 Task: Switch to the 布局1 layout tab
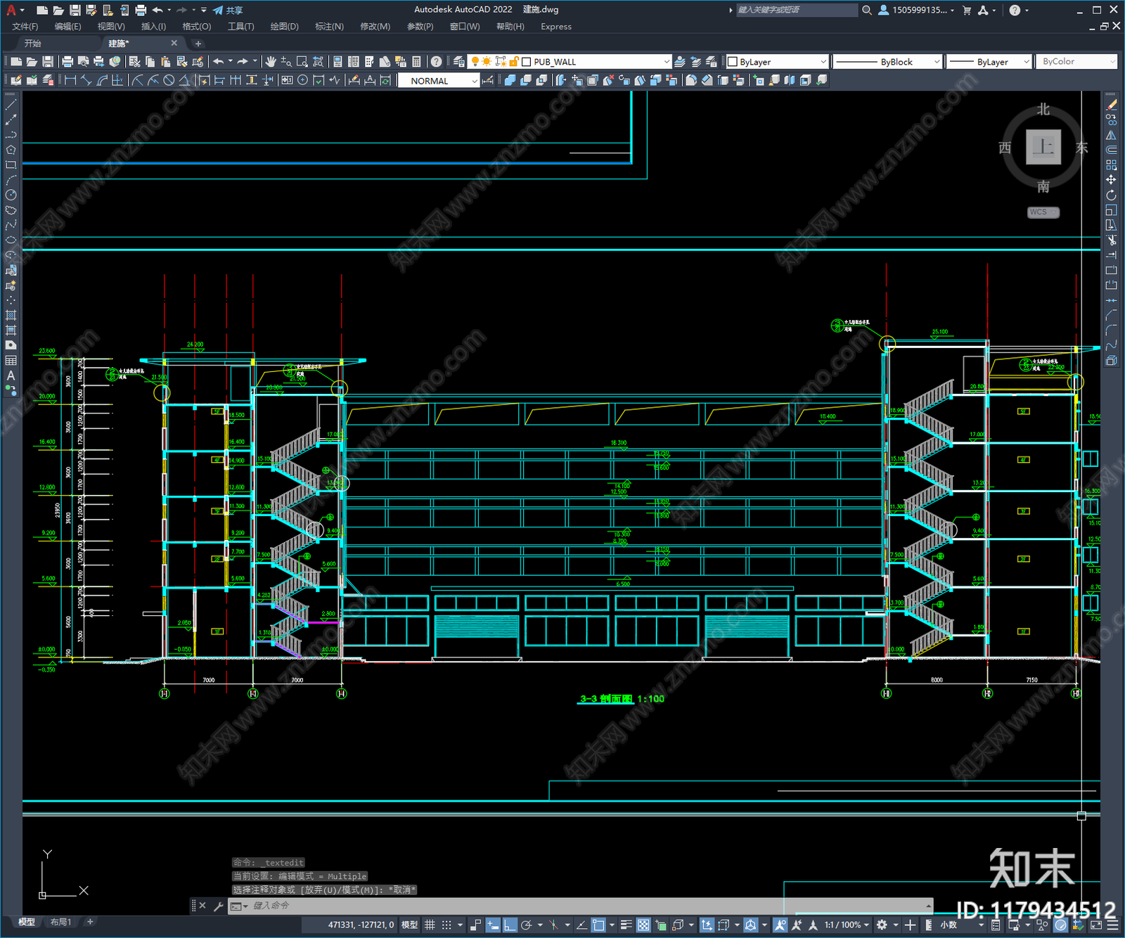pos(60,922)
